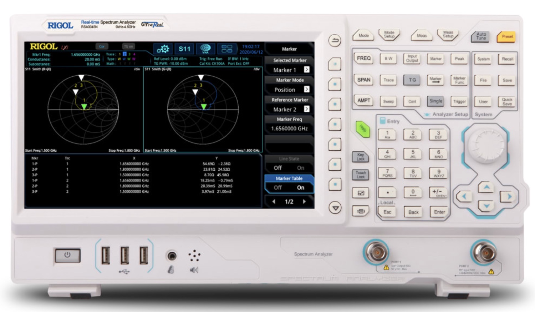
Task: Click the screen-zoom key below Touch Lock
Action: tap(361, 193)
